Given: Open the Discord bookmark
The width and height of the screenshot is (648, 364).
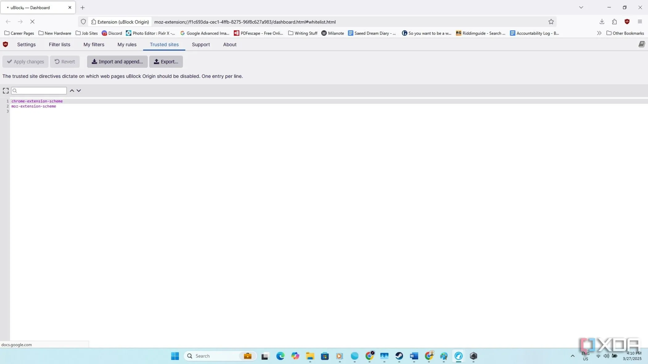Looking at the screenshot, I should click(x=112, y=33).
